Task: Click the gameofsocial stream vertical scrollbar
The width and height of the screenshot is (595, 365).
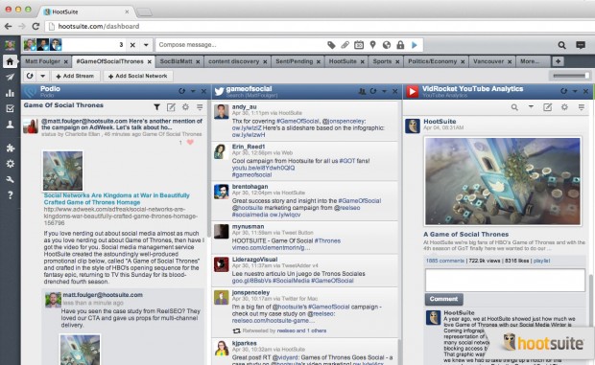Action: click(399, 353)
